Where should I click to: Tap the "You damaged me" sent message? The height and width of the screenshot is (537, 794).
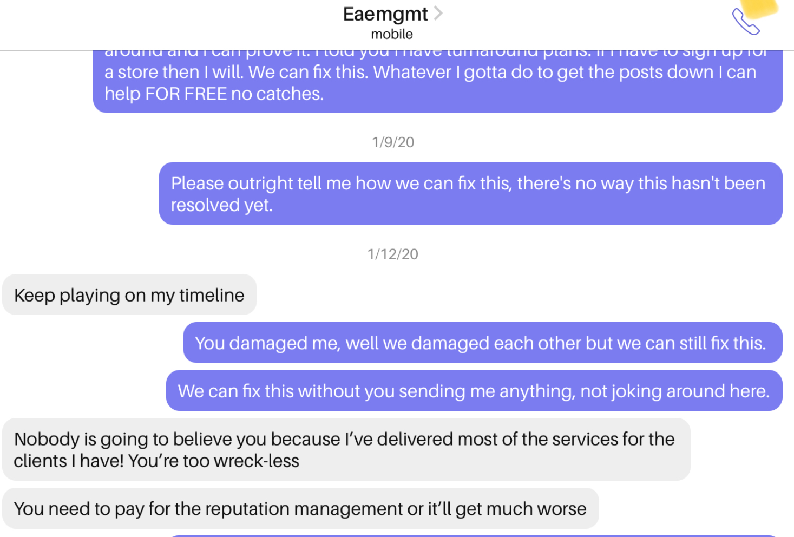[482, 343]
